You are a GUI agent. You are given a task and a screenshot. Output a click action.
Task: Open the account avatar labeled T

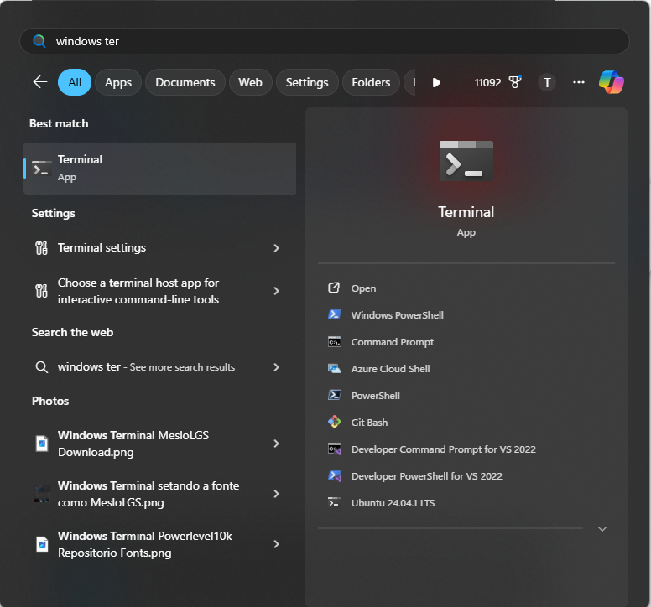[547, 82]
